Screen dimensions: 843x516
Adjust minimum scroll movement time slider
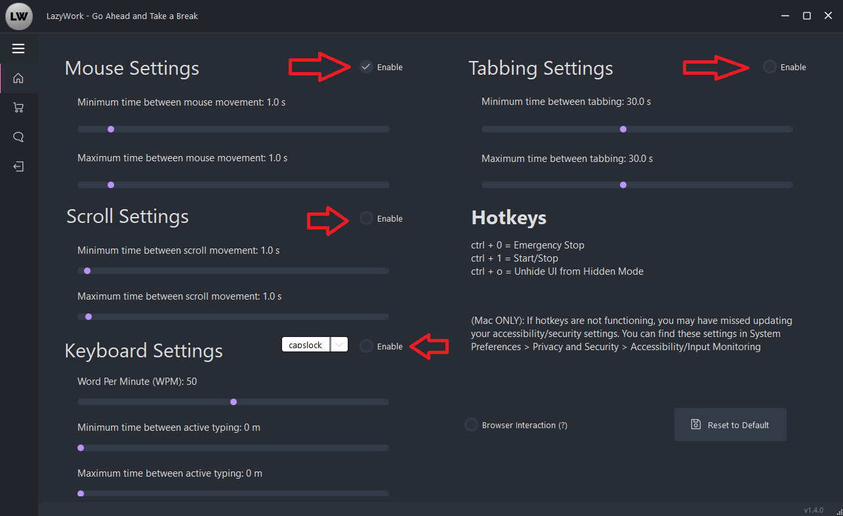tap(234, 271)
